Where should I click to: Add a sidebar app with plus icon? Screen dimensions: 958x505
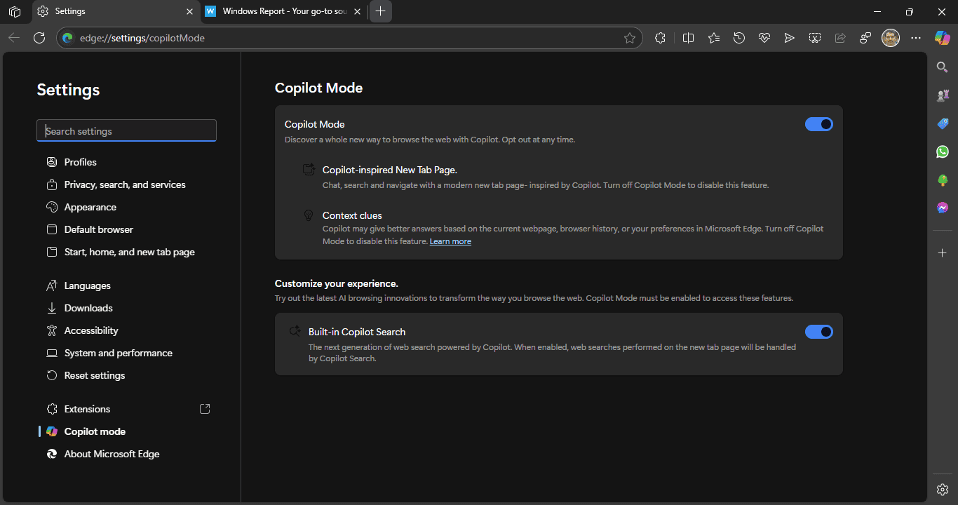point(943,252)
